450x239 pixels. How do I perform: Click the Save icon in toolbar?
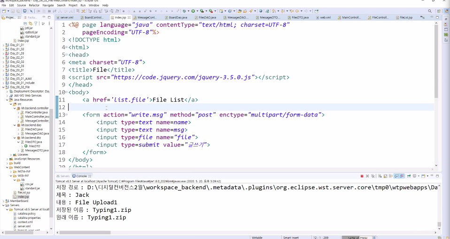13,11
